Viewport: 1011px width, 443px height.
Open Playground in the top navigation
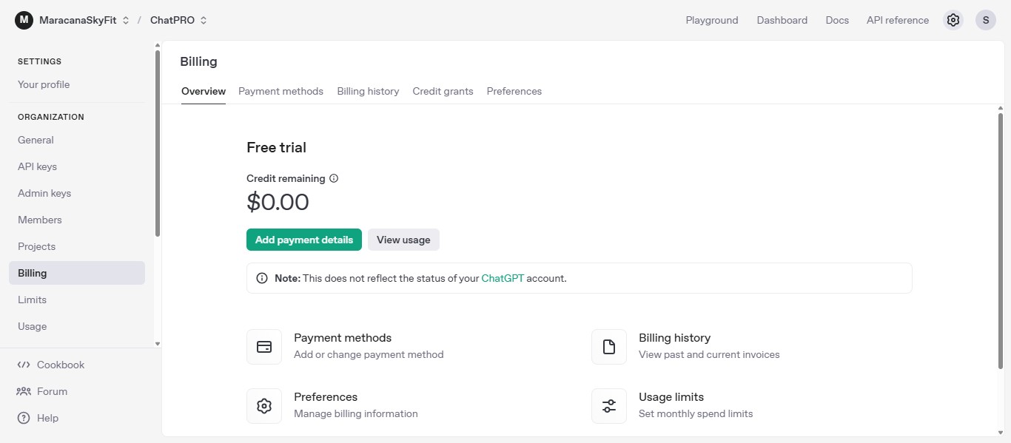tap(712, 20)
